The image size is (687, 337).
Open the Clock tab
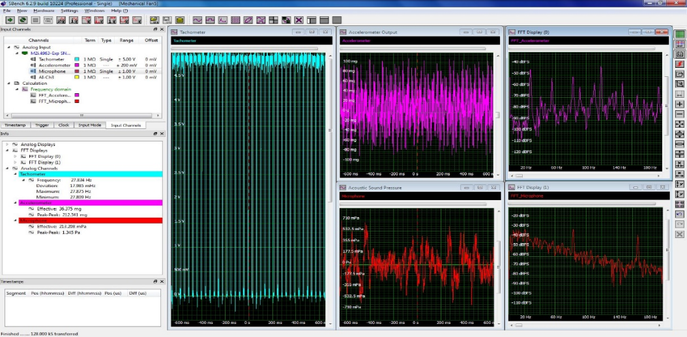[x=63, y=125]
